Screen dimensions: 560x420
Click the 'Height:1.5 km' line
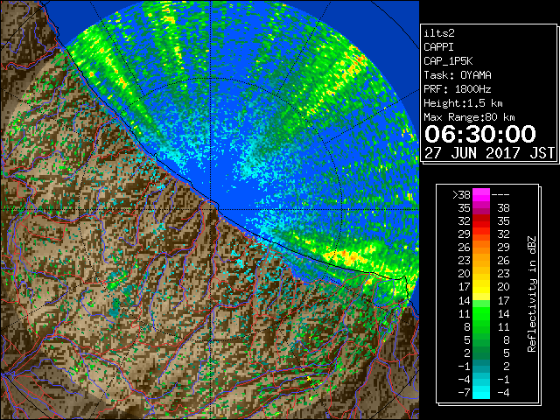(x=463, y=103)
